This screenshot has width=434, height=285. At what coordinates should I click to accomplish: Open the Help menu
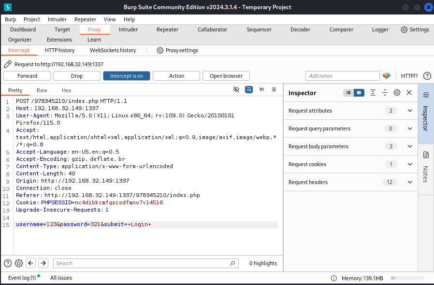[x=129, y=19]
